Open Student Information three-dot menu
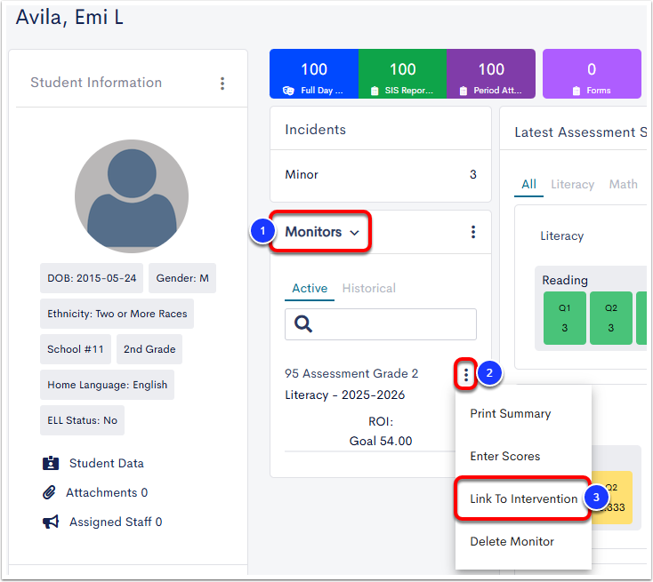The image size is (653, 582). pos(222,84)
